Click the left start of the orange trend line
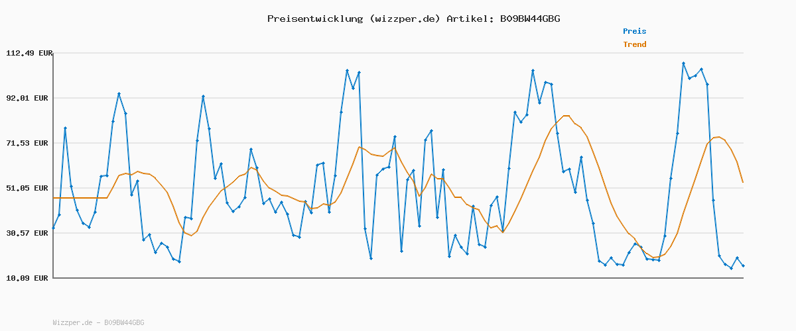Viewport: 796px width, 331px height. click(54, 198)
